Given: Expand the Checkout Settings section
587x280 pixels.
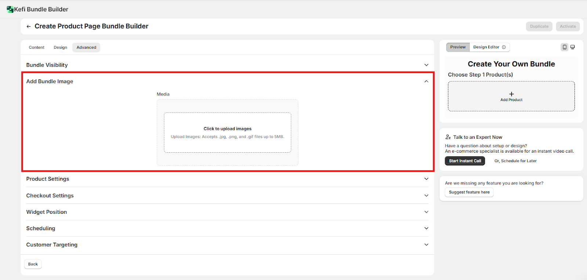Looking at the screenshot, I should (426, 195).
